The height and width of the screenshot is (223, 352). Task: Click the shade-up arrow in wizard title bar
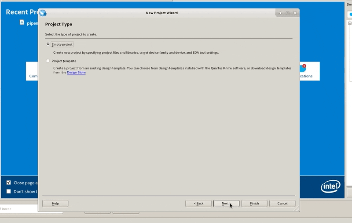[280, 13]
